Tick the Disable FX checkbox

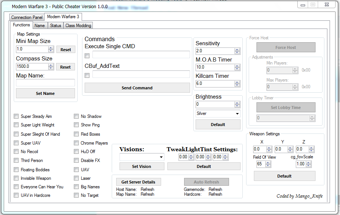(x=76, y=160)
